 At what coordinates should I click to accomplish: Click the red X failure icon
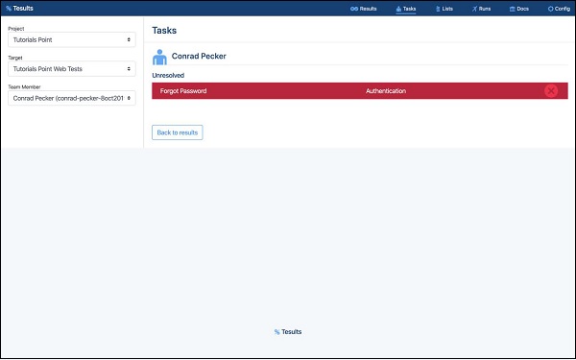click(551, 91)
